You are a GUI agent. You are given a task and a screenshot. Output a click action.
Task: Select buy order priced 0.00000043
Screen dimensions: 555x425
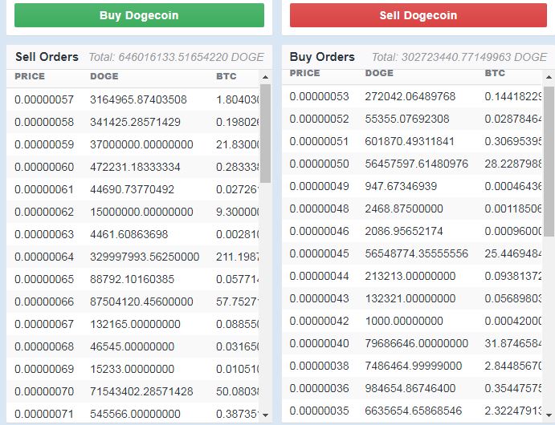[x=412, y=298]
